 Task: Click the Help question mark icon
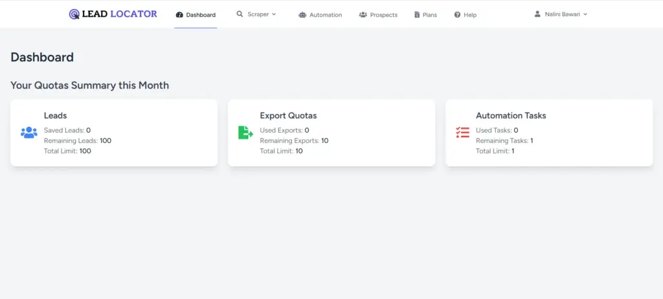click(457, 15)
